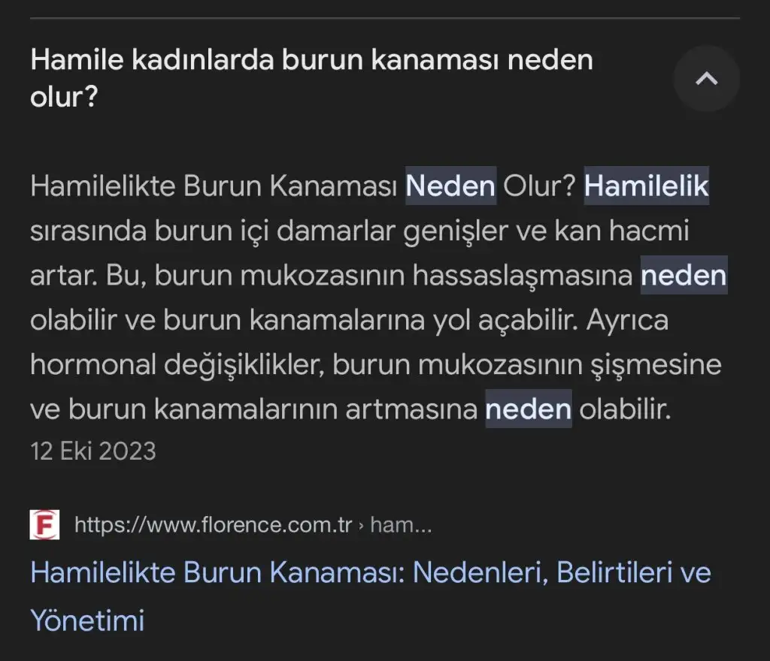Click the word 'Yönetimi' in result title
Screen dimensions: 770x661
click(x=87, y=621)
